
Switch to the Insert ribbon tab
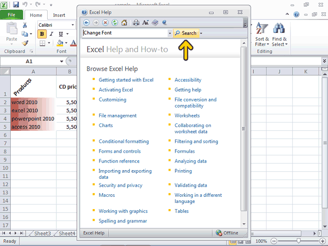(59, 15)
